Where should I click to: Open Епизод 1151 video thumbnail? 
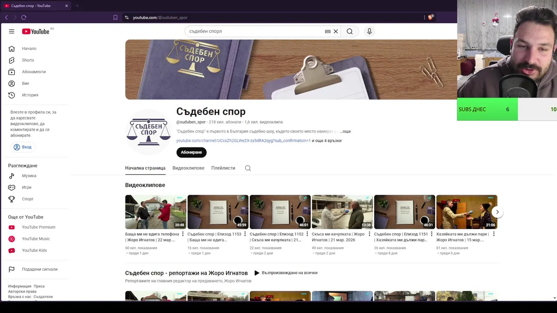click(x=404, y=212)
